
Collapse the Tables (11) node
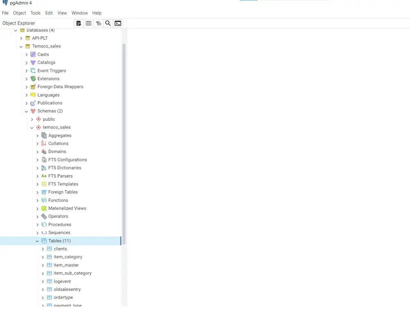click(x=37, y=241)
